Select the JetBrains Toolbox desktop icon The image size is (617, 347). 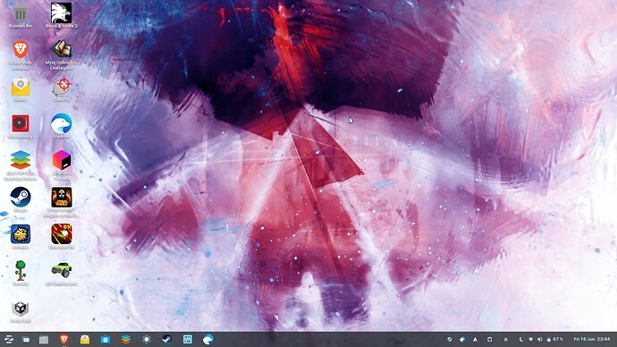click(x=62, y=165)
